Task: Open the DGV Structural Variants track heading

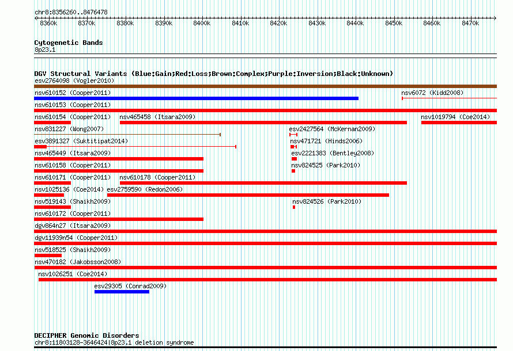Action: pos(214,74)
